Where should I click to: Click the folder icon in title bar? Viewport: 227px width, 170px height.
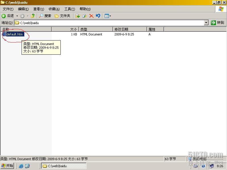(x=3, y=3)
